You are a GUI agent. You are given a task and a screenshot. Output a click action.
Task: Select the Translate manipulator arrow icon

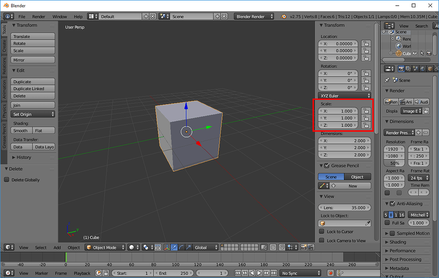(174, 248)
